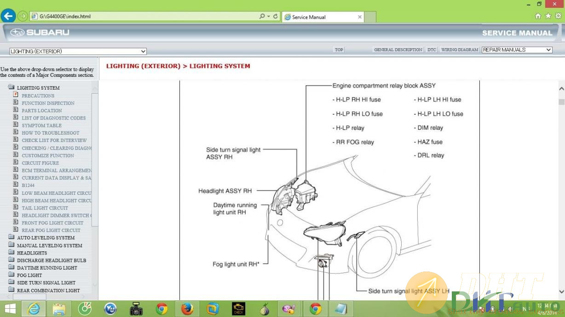Image resolution: width=565 pixels, height=317 pixels.
Task: Open SYMPTOM TABLE page
Action: point(41,125)
